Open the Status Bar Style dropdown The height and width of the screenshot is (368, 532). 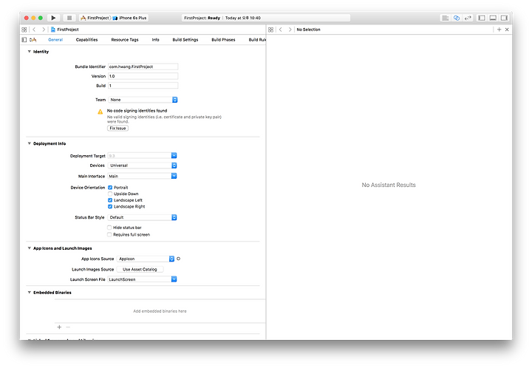[142, 217]
